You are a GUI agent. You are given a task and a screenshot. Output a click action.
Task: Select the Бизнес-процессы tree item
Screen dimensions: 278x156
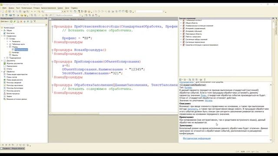click(x=13, y=94)
